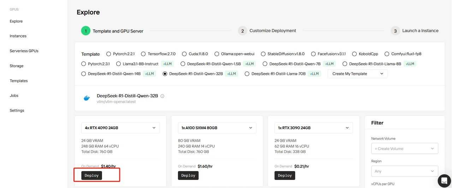Screen dimensions: 452x188
Task: Open Instances in the sidebar
Action: tap(18, 36)
